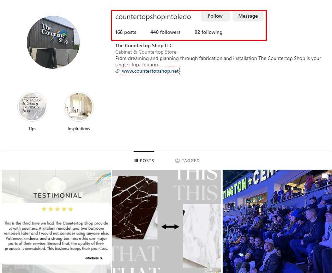
Task: Show the 440 followers list
Action: (165, 32)
